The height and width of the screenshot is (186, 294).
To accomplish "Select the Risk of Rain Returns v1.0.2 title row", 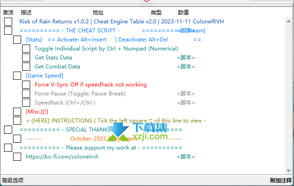I will (x=122, y=22).
